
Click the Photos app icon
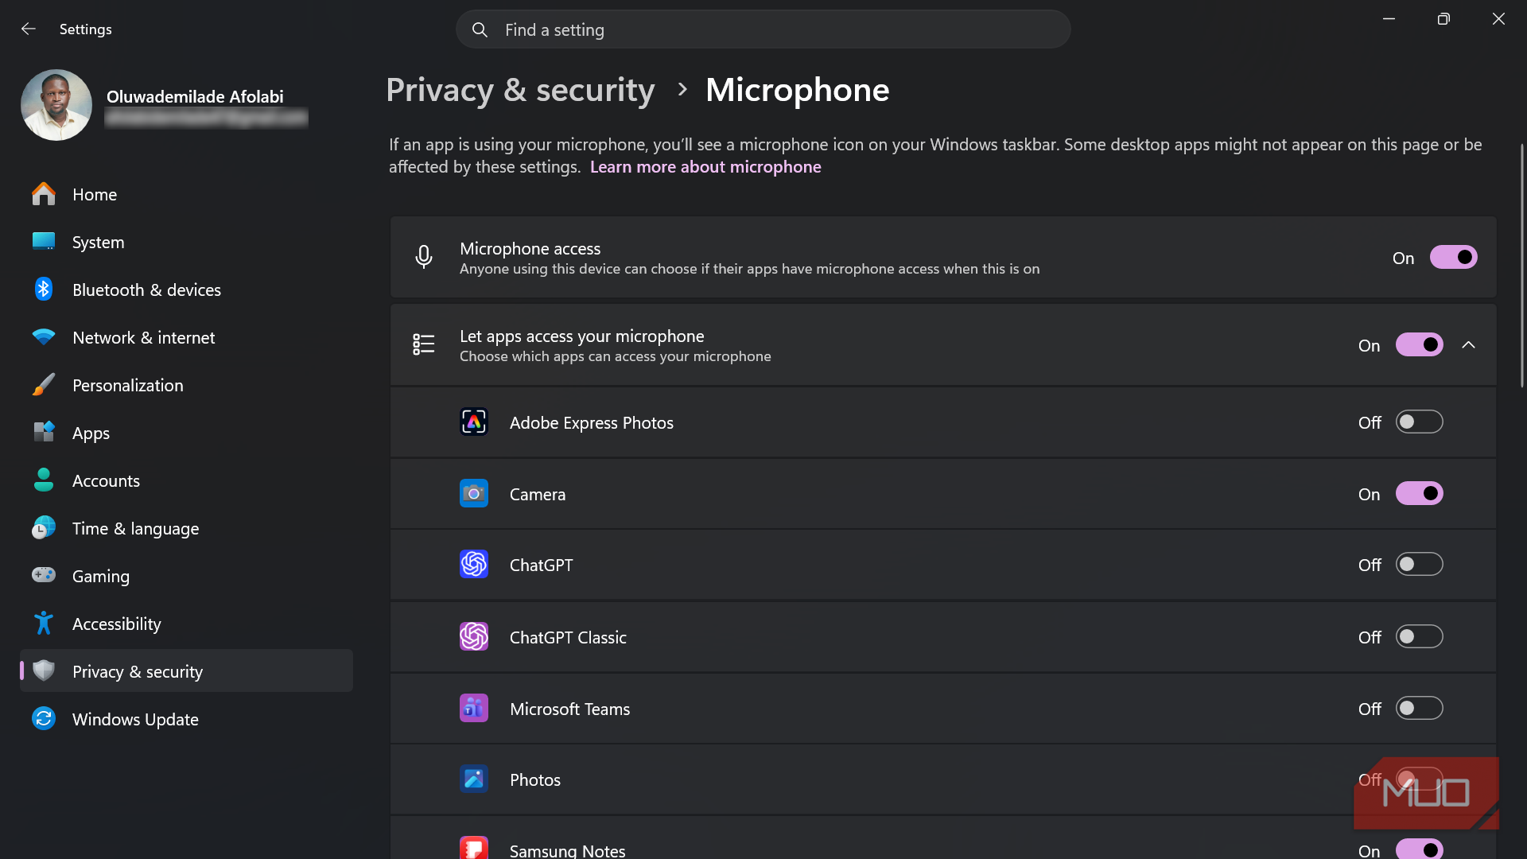[x=474, y=779]
